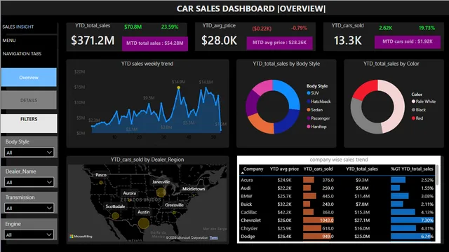Click the SUV legend color marker
Screen dimensions: 449x252
(x=309, y=93)
